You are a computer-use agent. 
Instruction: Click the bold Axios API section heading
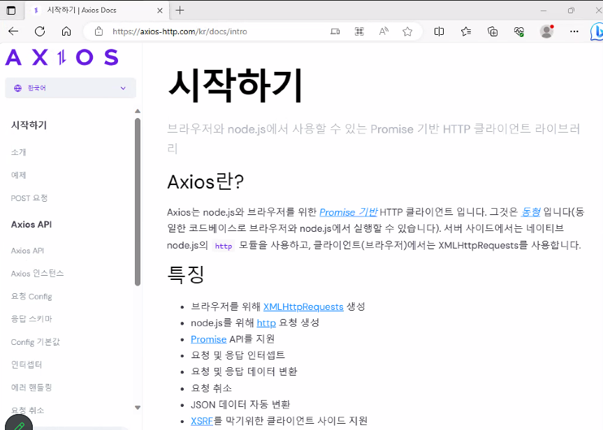31,224
